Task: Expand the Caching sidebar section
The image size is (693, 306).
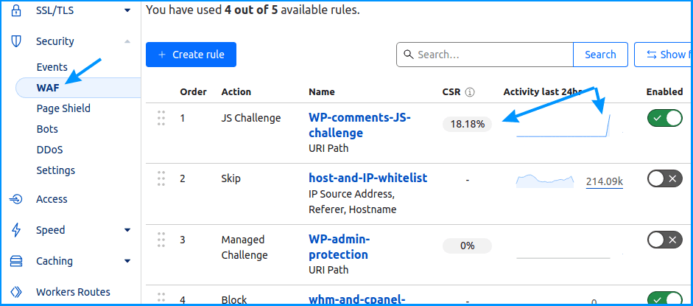Action: point(127,261)
